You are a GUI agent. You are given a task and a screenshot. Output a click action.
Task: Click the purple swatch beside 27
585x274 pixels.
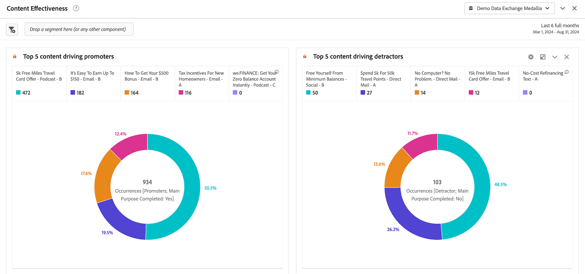pyautogui.click(x=363, y=93)
